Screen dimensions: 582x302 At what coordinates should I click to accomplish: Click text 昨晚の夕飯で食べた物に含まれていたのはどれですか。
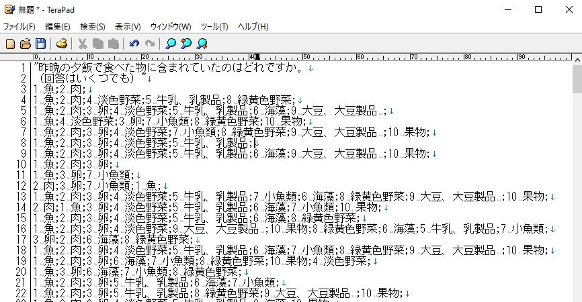pyautogui.click(x=171, y=68)
